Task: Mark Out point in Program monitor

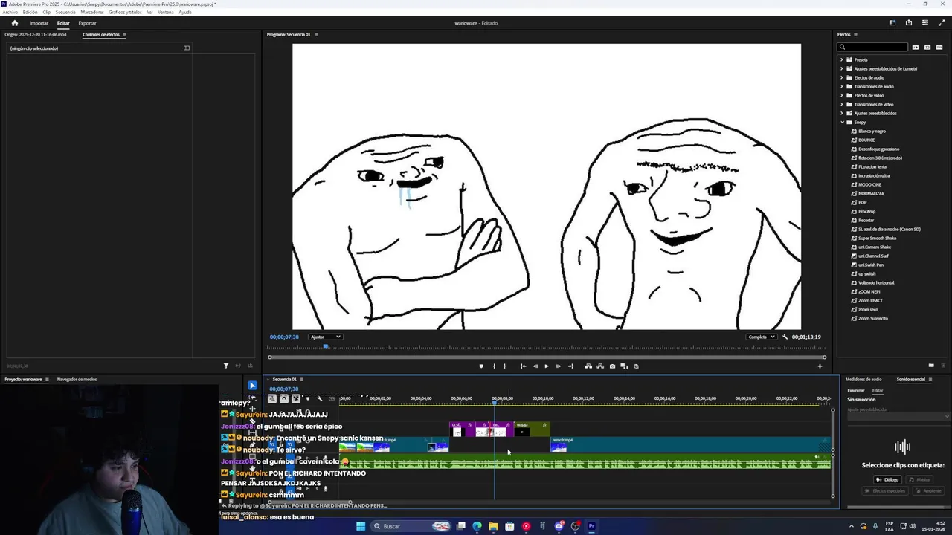Action: (504, 366)
